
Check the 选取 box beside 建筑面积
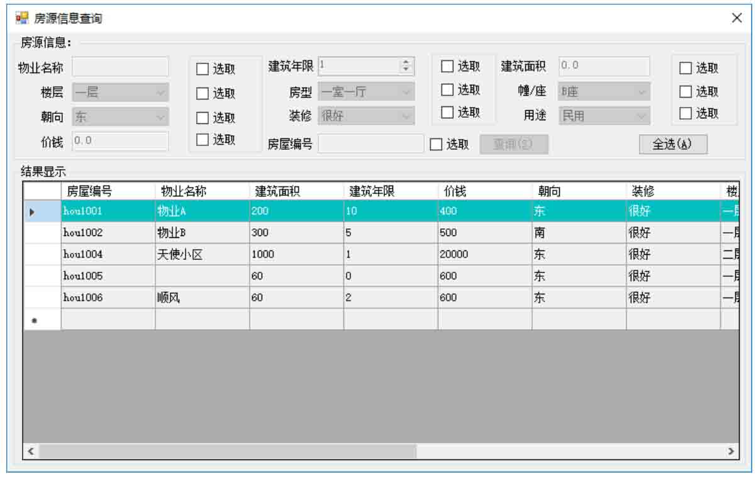click(686, 69)
